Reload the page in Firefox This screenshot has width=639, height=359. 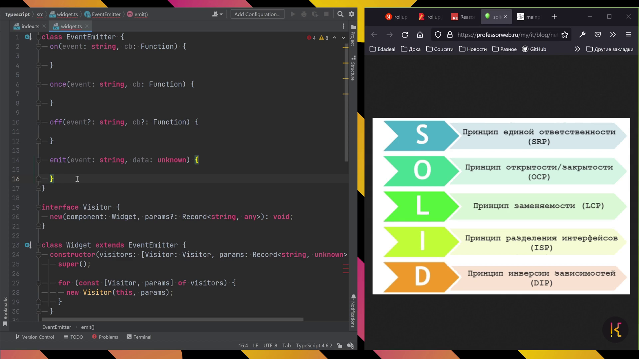[405, 35]
